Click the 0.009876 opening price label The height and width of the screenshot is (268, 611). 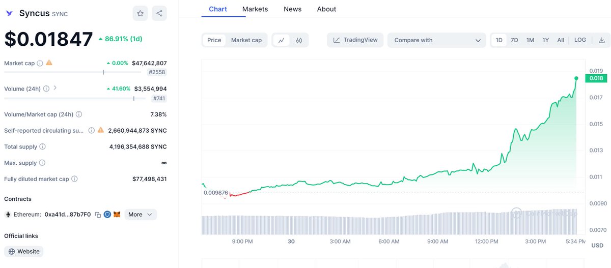pyautogui.click(x=216, y=193)
